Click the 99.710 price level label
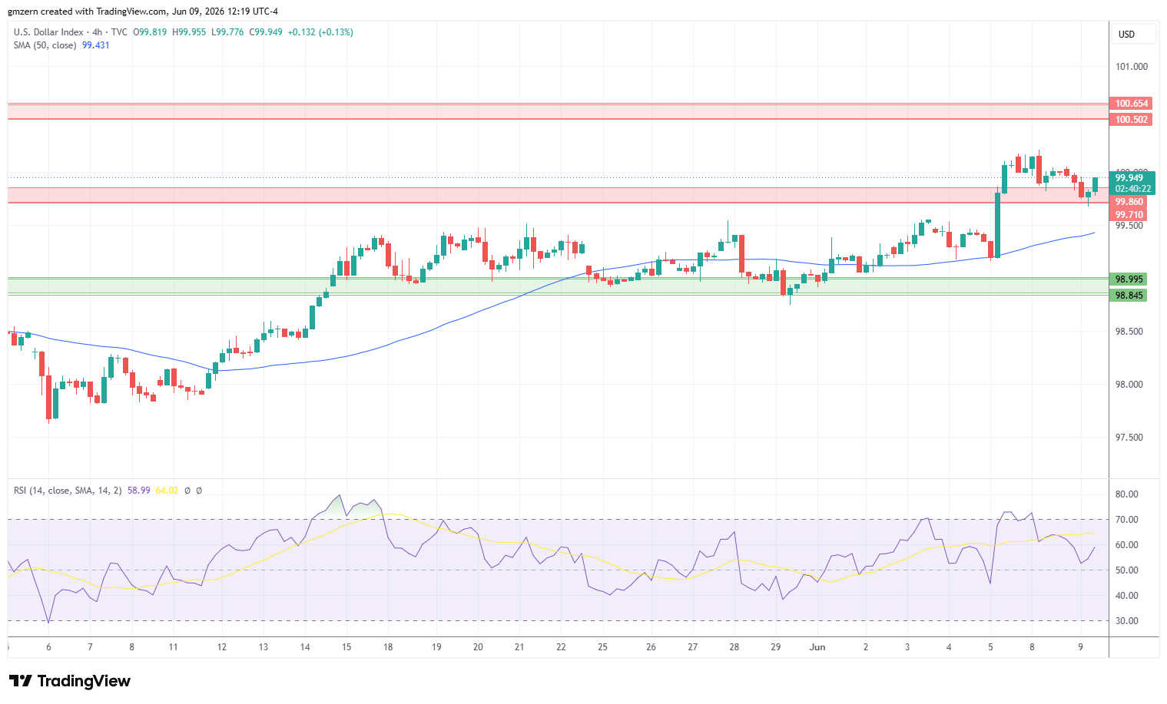1167x704 pixels. (x=1129, y=215)
